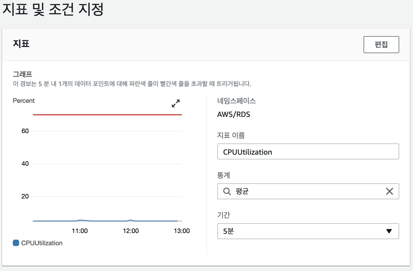Click the Percent unit label above graph
The image size is (413, 271).
[24, 101]
